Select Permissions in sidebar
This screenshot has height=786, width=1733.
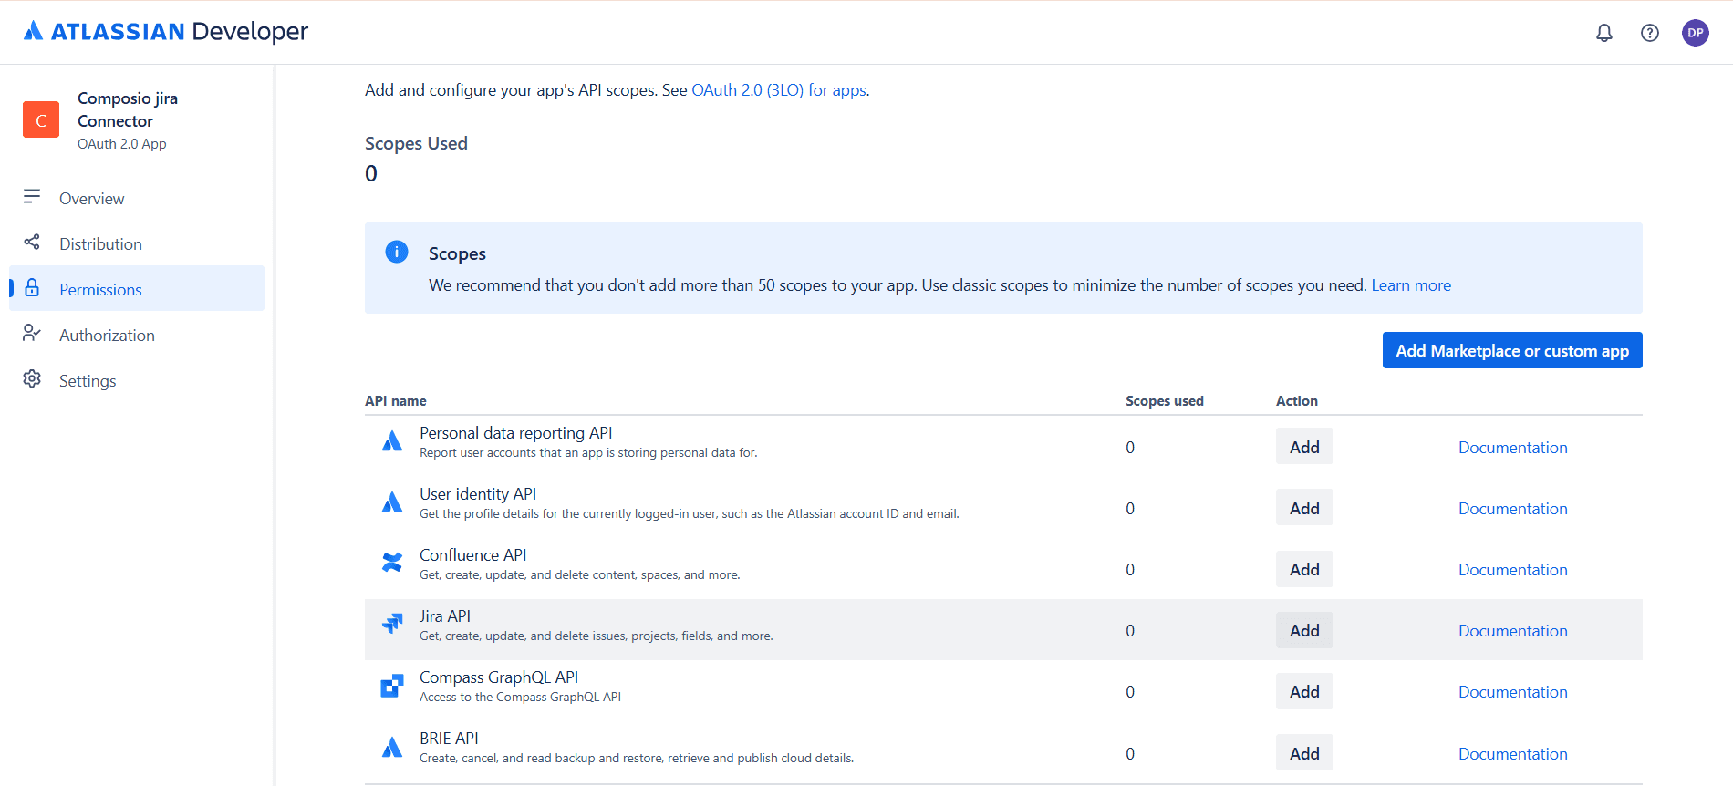click(x=137, y=289)
